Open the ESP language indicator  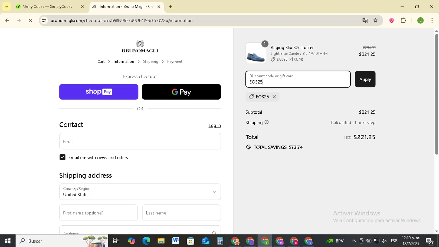point(394,241)
